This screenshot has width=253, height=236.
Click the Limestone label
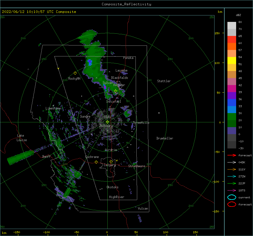tap(53, 108)
